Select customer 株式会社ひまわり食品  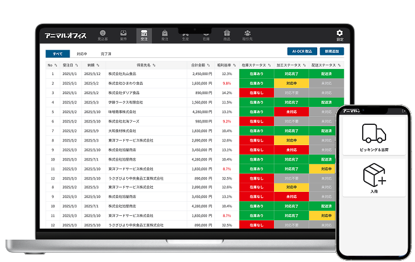coord(126,83)
